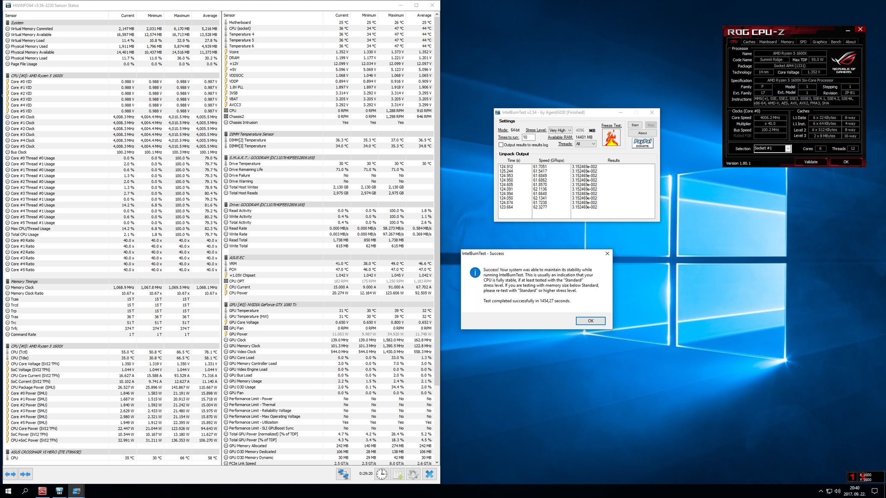Click the expand columns arrows button in HWiNFO
The height and width of the screenshot is (498, 886).
click(10, 474)
